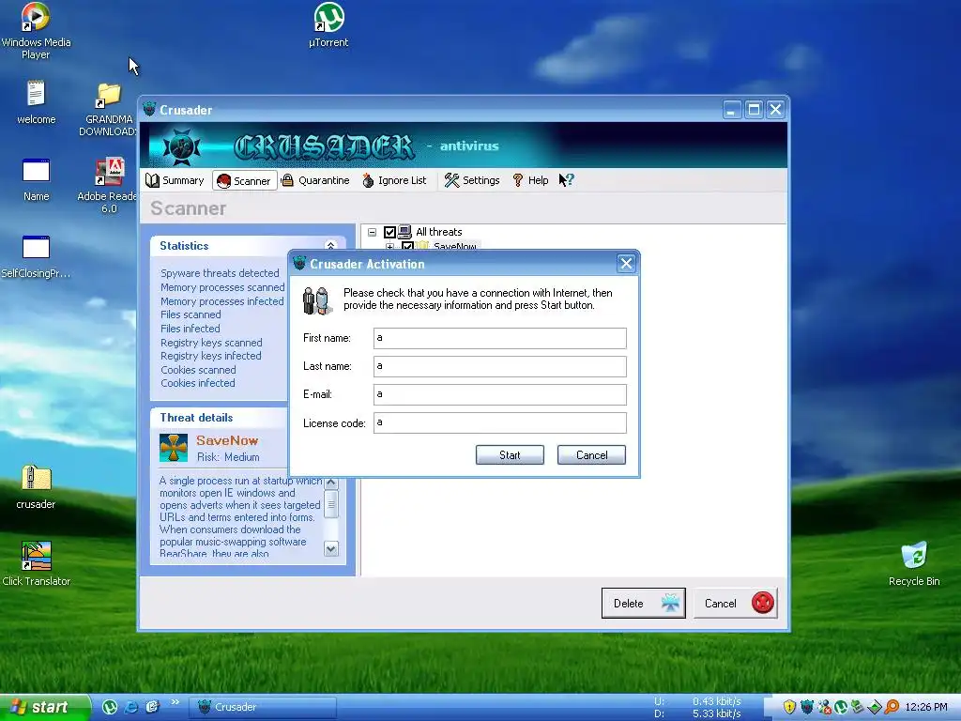Image resolution: width=961 pixels, height=721 pixels.
Task: Select the µTorrent desktop shortcut
Action: tap(328, 25)
